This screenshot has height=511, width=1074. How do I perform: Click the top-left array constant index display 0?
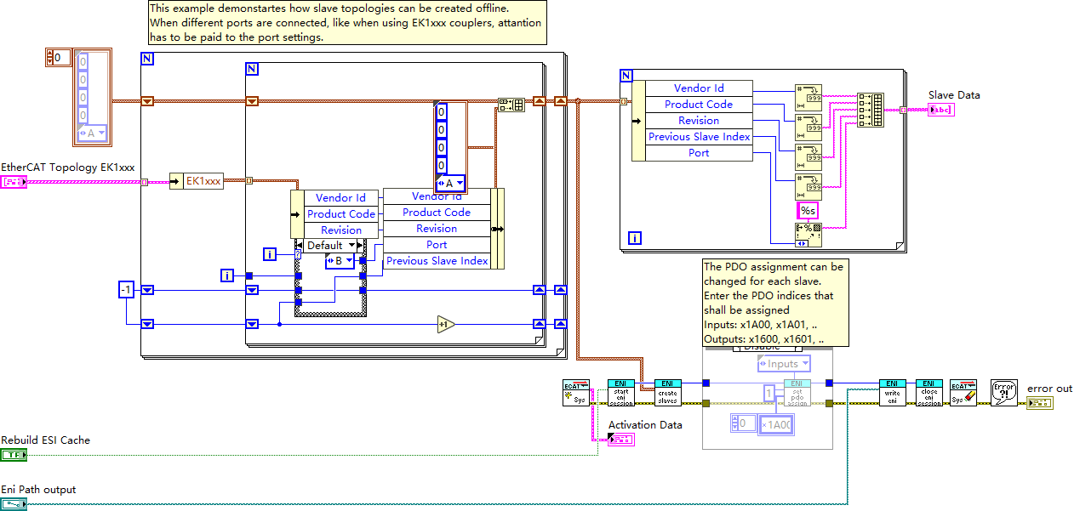pos(59,58)
